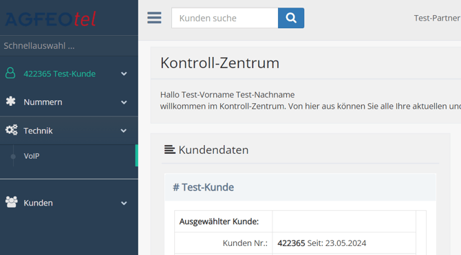Screen dimensions: 461x255
Task: Select 422365 Test-Kunde in sidebar
Action: (x=59, y=74)
